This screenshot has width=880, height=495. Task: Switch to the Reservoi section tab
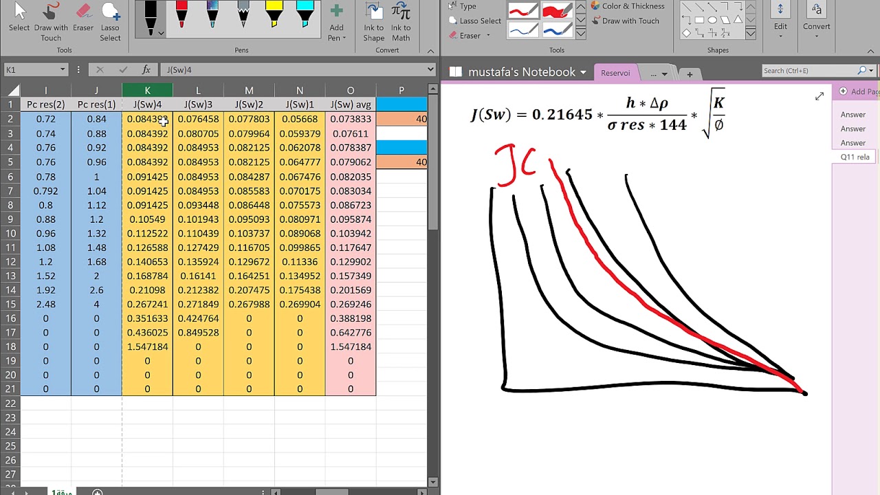(615, 73)
